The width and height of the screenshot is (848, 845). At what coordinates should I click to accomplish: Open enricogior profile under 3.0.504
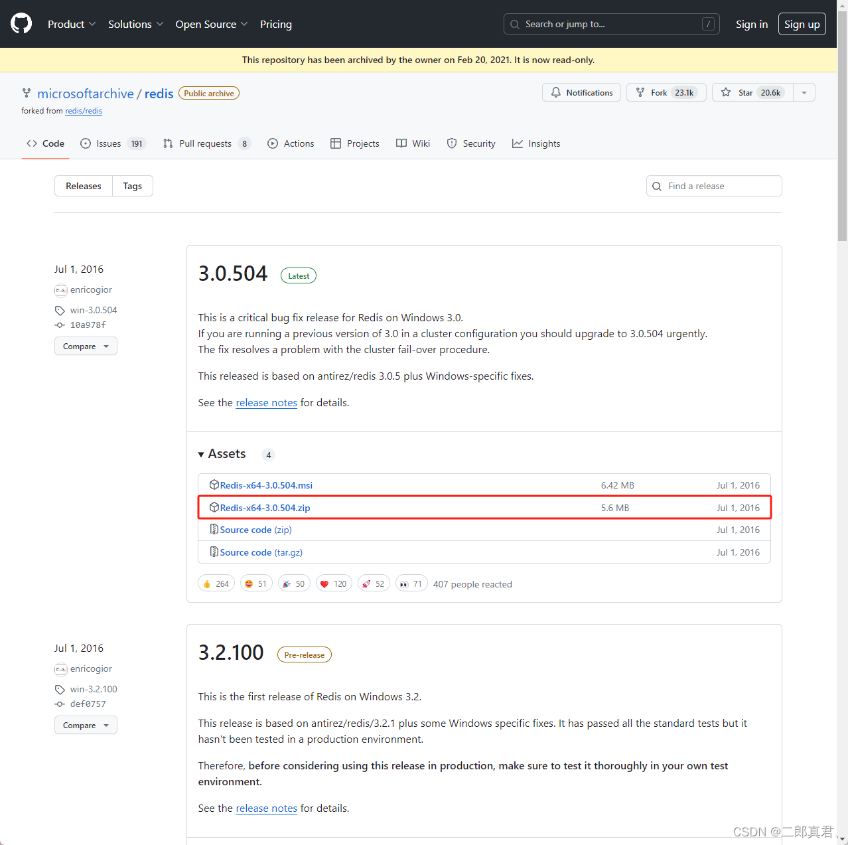click(91, 289)
